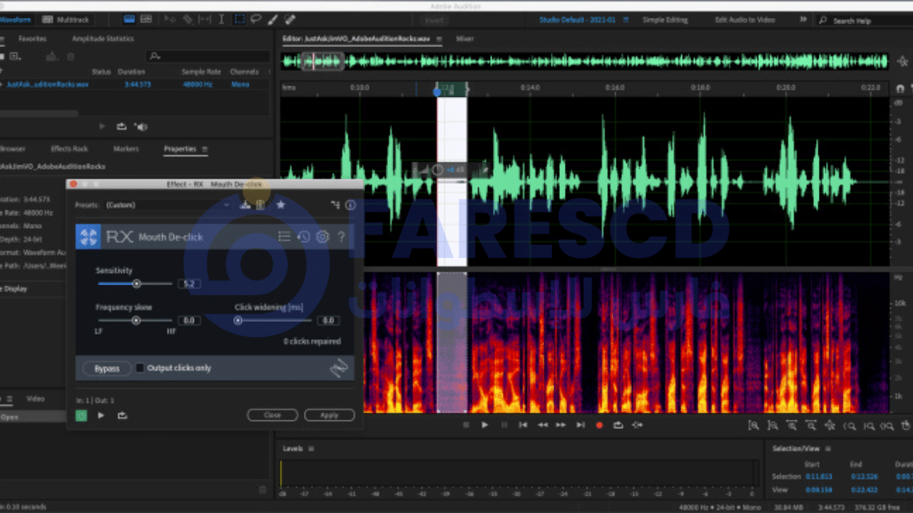The height and width of the screenshot is (513, 913).
Task: Open the Selection/View panel menu
Action: 827,449
